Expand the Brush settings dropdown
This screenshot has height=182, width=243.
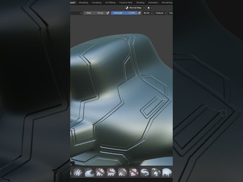[148, 13]
